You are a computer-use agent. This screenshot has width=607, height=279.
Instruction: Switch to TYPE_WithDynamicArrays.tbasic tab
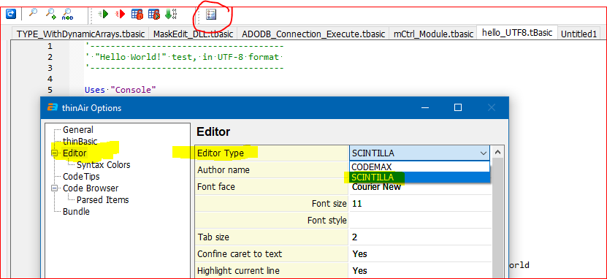pyautogui.click(x=80, y=34)
